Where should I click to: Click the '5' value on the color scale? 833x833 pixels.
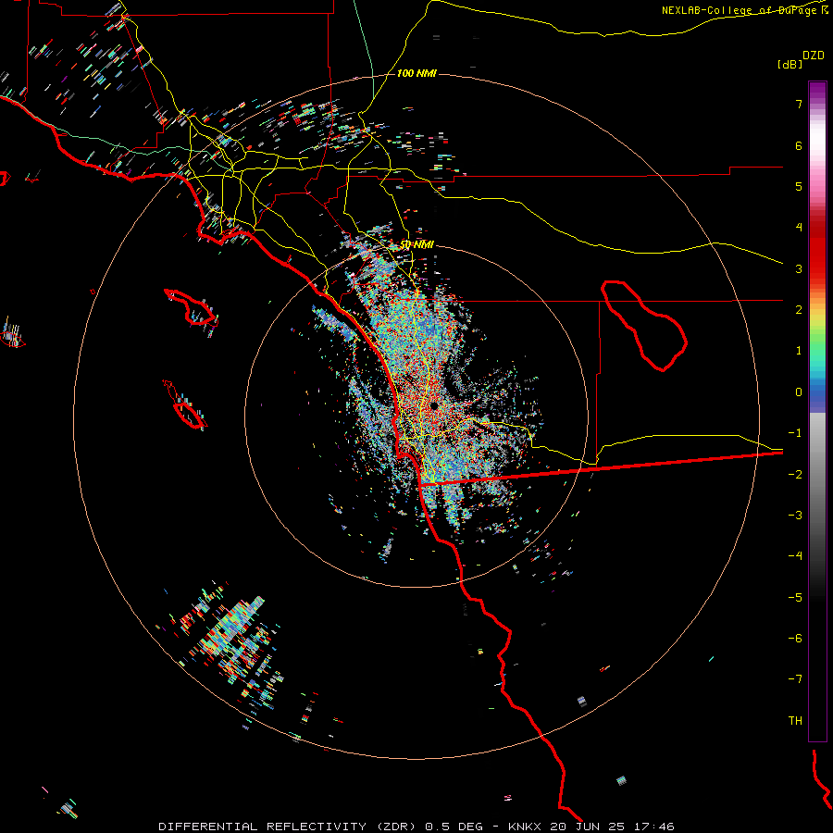pyautogui.click(x=799, y=186)
